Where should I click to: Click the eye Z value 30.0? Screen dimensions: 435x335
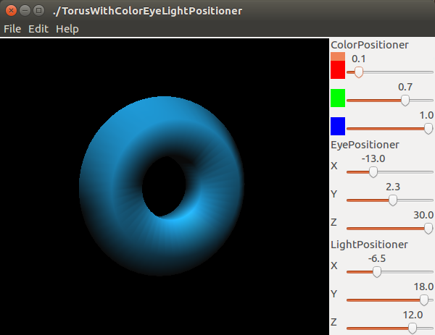click(423, 215)
